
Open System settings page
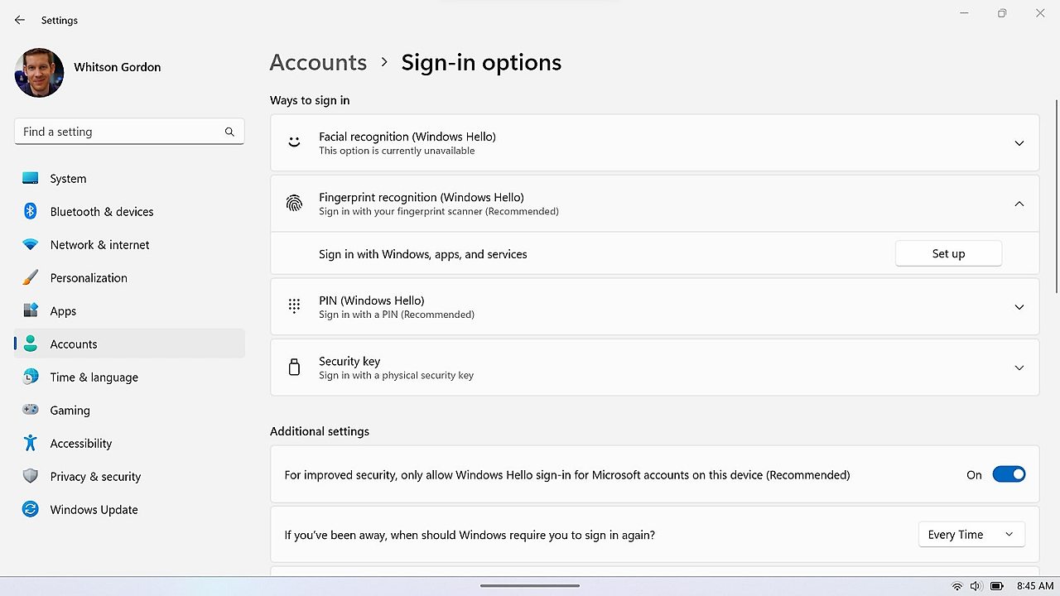pos(68,179)
